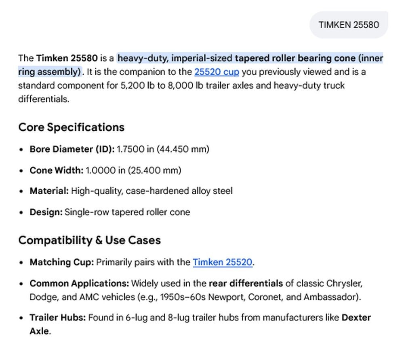The width and height of the screenshot is (404, 350).
Task: Click the bold "rear differentials" text
Action: 246,283
